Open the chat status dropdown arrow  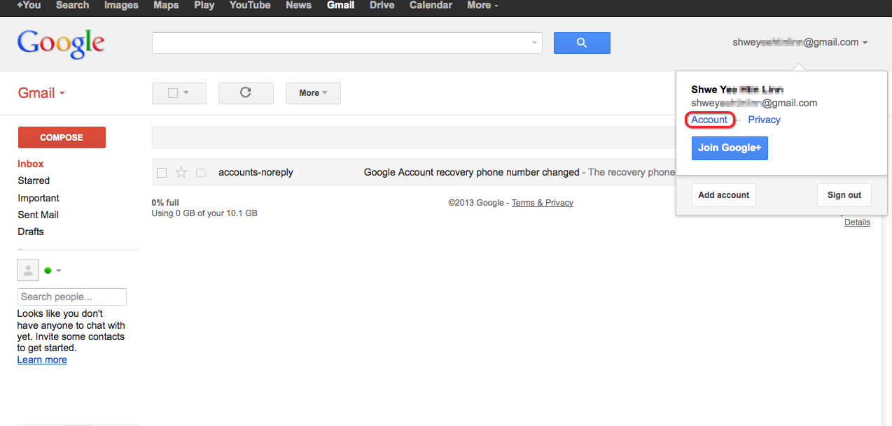pos(59,271)
